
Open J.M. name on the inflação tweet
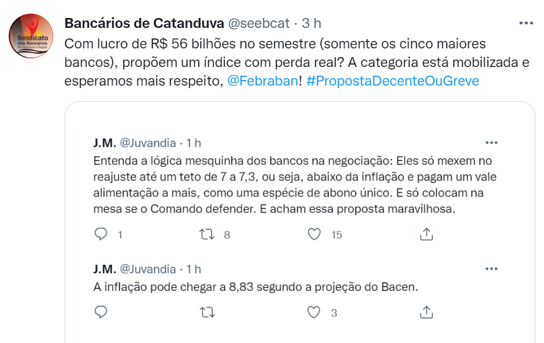pos(104,269)
